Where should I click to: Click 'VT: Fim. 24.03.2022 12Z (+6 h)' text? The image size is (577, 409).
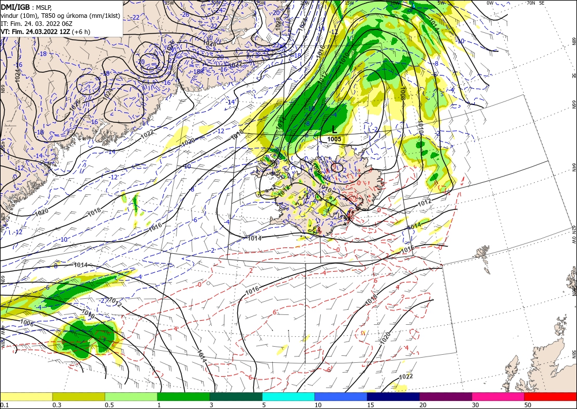point(45,32)
